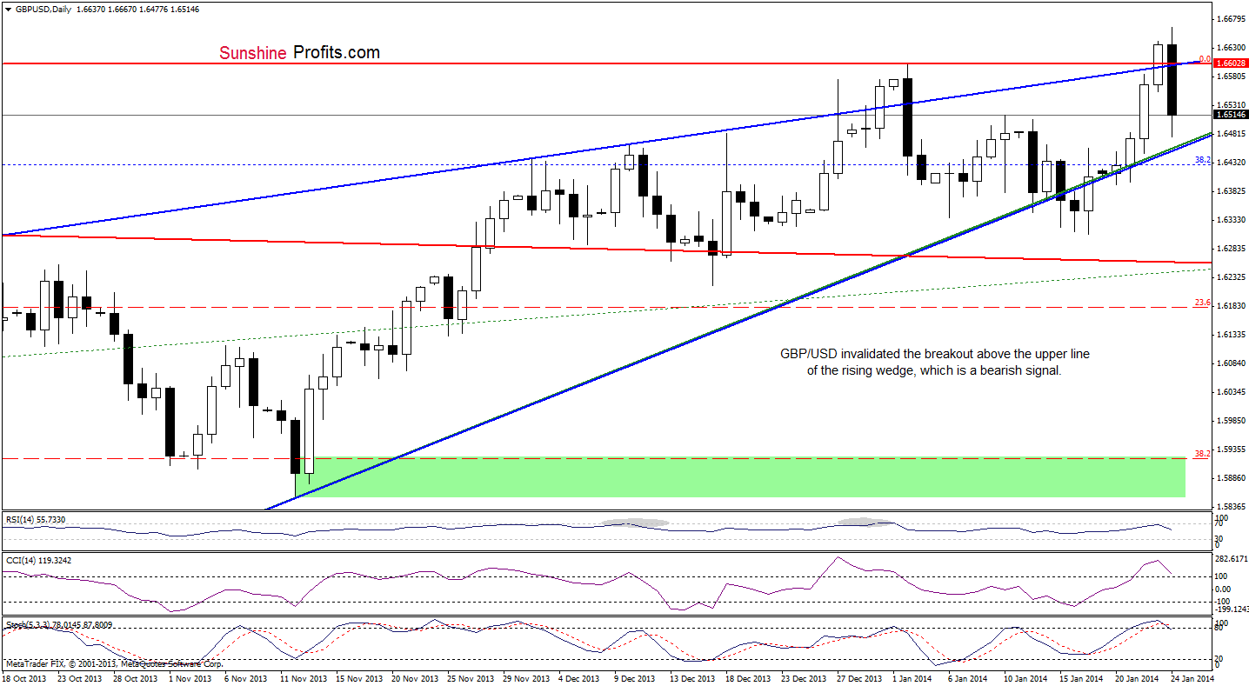Open the chart menu arrow beside GBPUSD,Daily
This screenshot has width=1249, height=686.
pos(8,8)
